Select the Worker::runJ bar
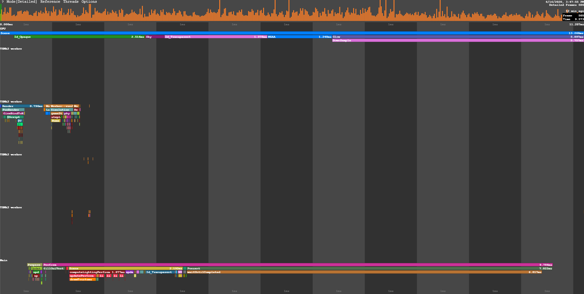The image size is (584, 294). pos(62,106)
